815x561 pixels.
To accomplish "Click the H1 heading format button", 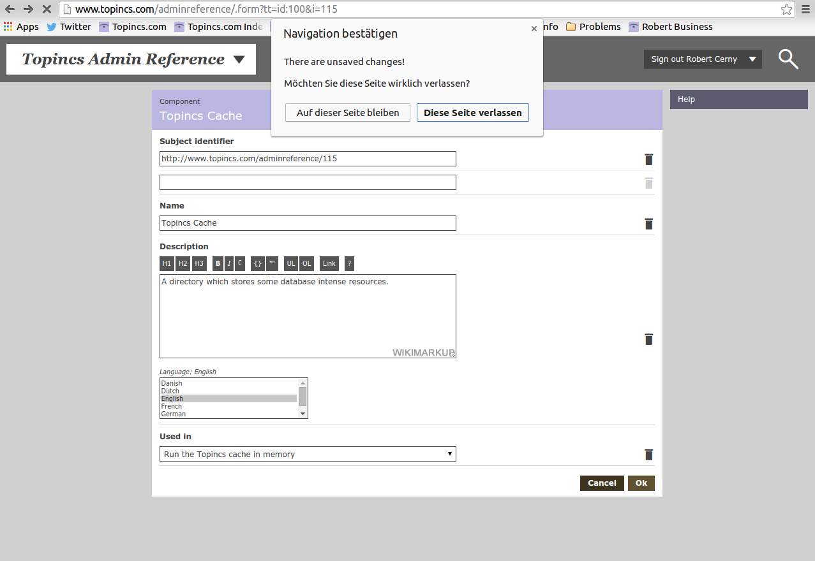I will pyautogui.click(x=167, y=263).
